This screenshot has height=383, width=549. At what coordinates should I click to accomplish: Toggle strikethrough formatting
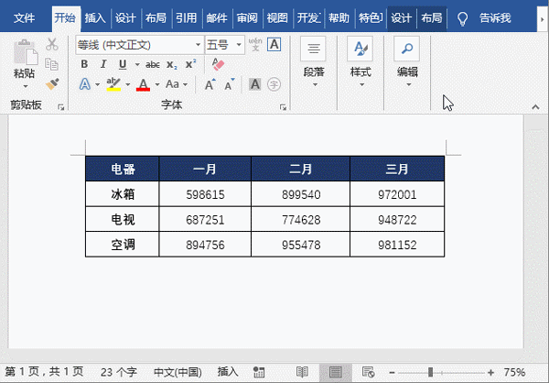click(152, 64)
